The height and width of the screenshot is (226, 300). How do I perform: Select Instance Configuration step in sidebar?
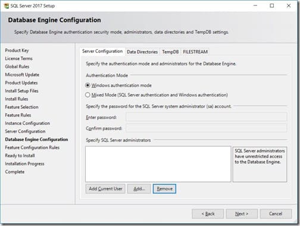coord(27,123)
